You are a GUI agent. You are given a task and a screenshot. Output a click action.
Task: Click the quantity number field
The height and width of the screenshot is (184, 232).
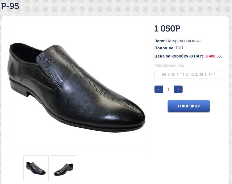[x=169, y=89]
